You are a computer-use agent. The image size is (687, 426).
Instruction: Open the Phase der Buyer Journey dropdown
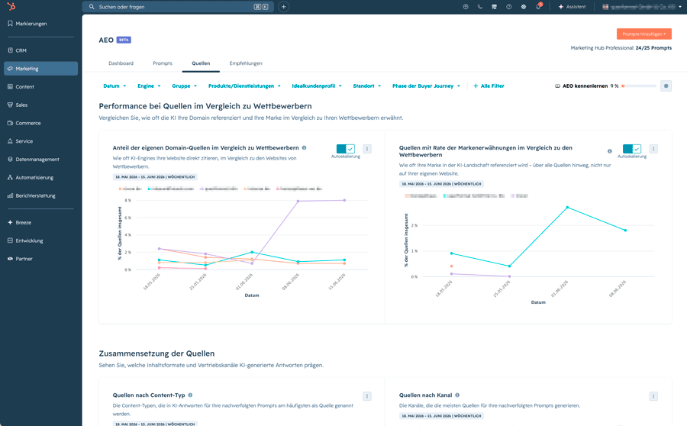click(x=426, y=86)
